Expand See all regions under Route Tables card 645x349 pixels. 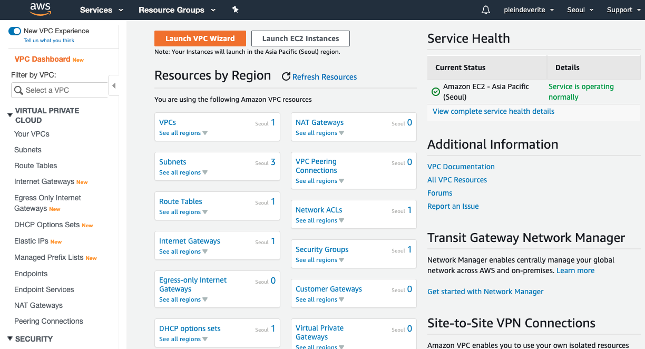[183, 212]
